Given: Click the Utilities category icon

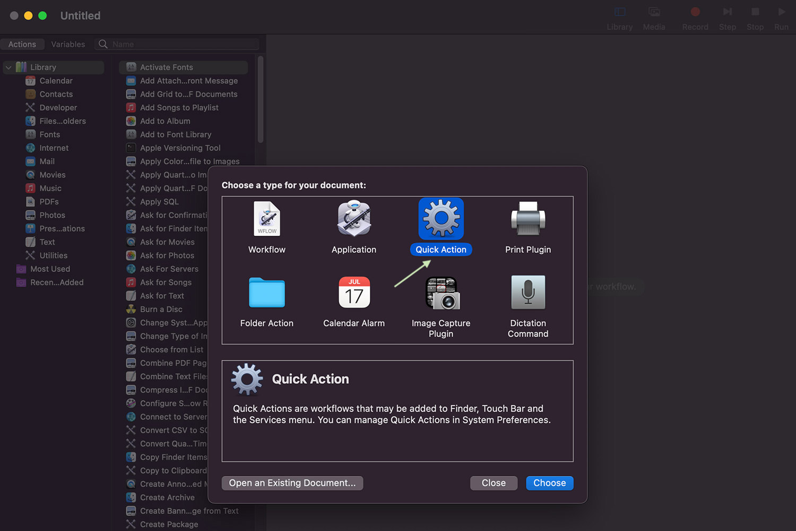Looking at the screenshot, I should [31, 255].
